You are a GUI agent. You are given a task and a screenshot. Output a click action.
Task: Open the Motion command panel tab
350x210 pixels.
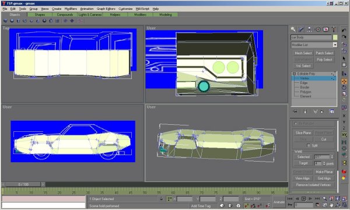click(317, 29)
